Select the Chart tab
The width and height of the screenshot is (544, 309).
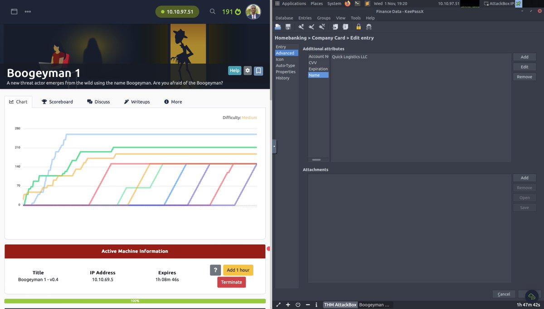click(18, 102)
